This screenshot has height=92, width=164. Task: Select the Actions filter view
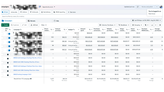click(x=24, y=12)
